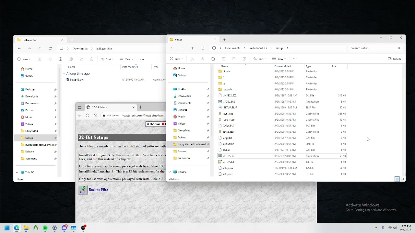Open Microsoft Edge from the taskbar

click(x=17, y=228)
